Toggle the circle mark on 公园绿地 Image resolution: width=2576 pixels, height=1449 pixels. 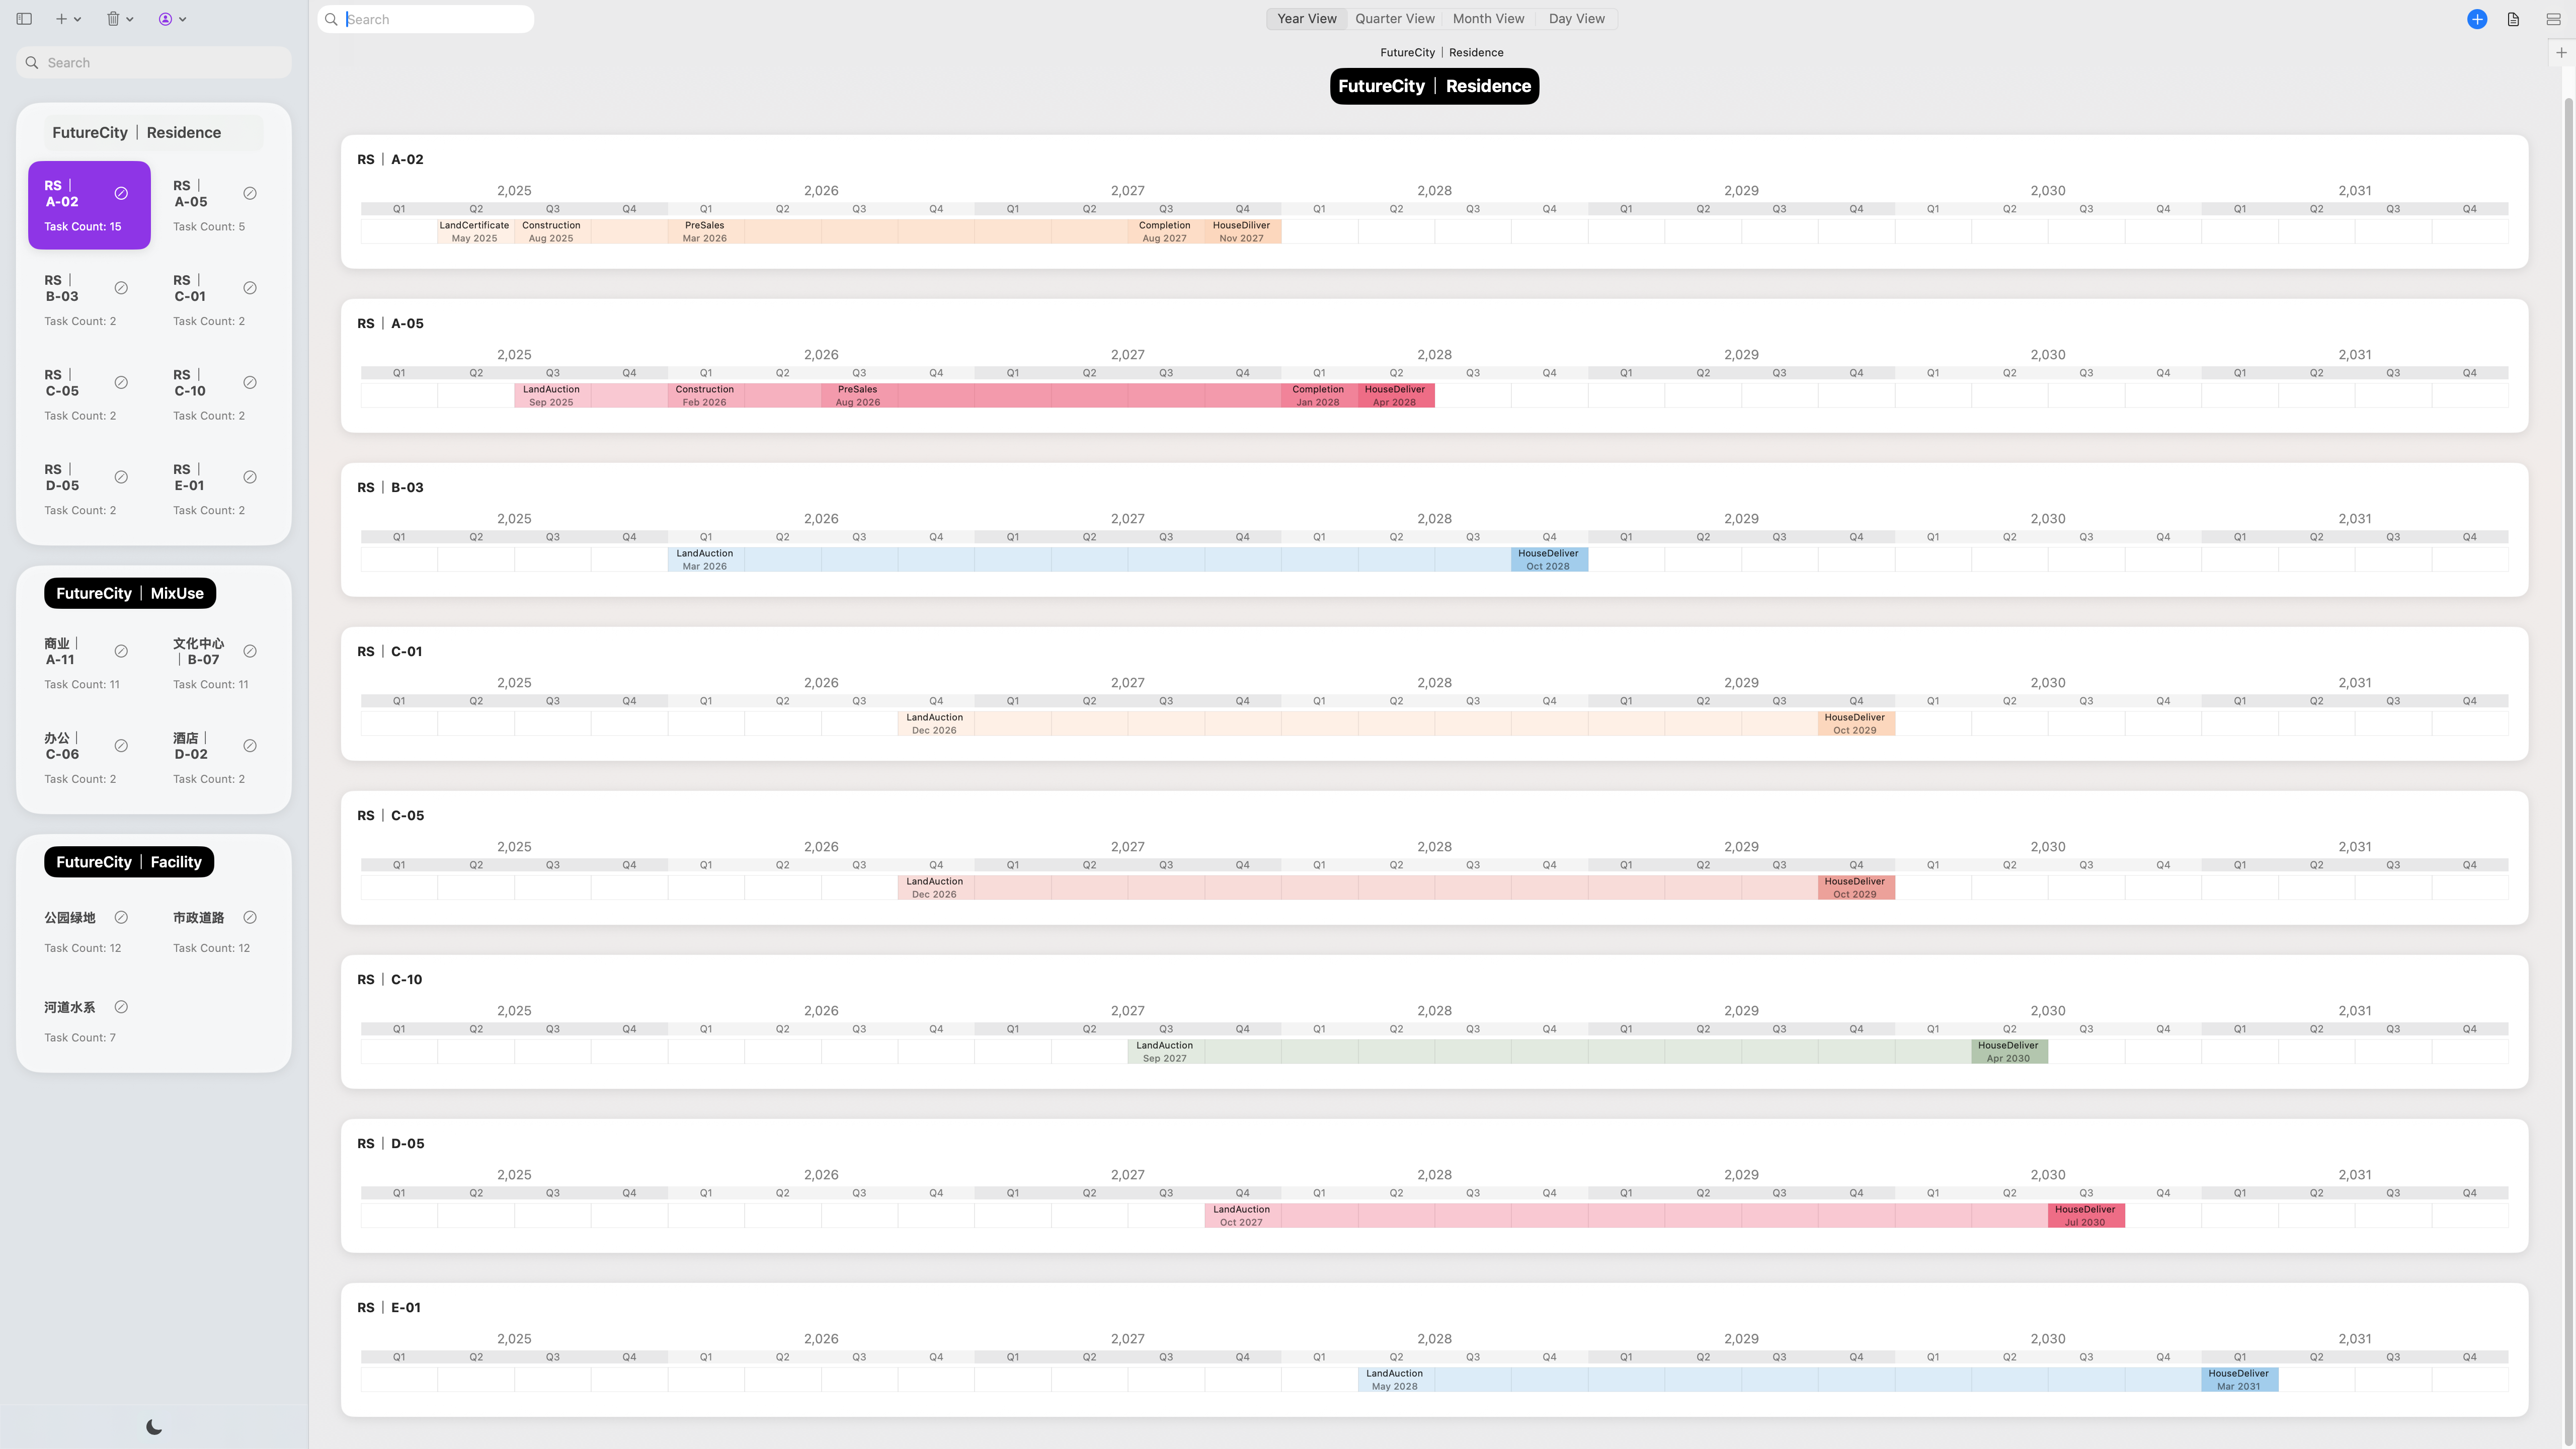(x=121, y=917)
